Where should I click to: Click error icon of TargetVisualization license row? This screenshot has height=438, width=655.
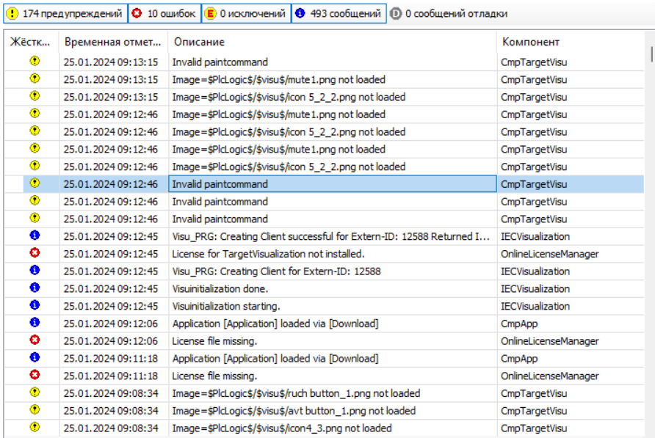pyautogui.click(x=35, y=253)
